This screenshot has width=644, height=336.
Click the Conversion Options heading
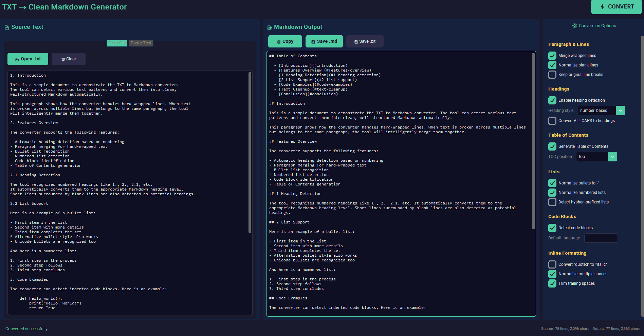[597, 26]
